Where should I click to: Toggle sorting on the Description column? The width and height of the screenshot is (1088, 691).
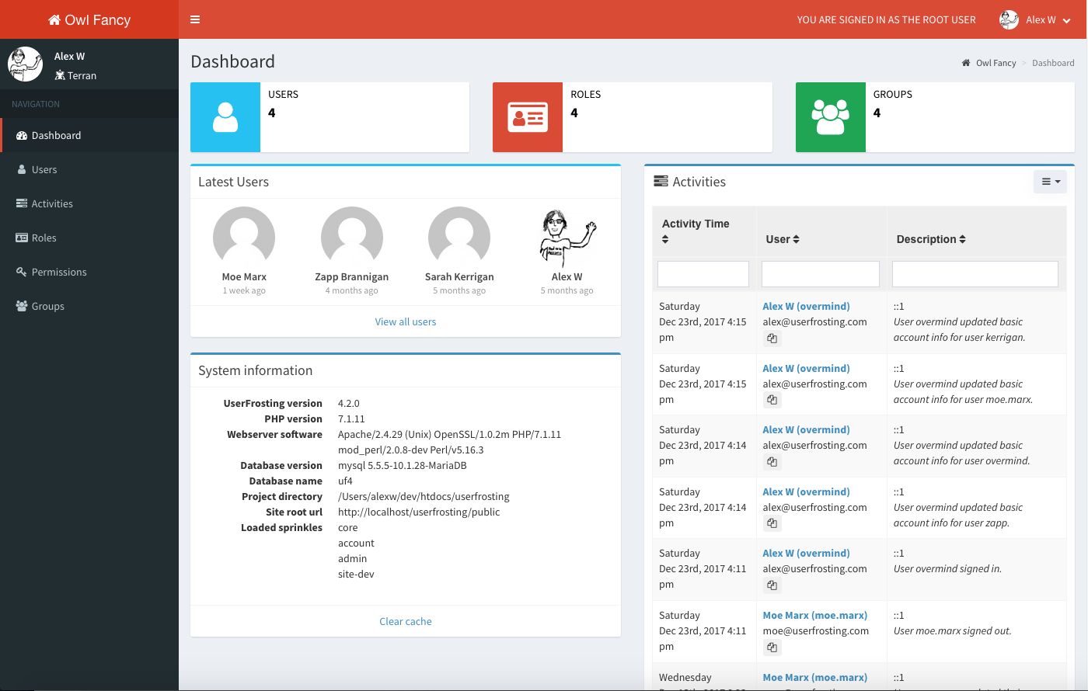coord(962,239)
